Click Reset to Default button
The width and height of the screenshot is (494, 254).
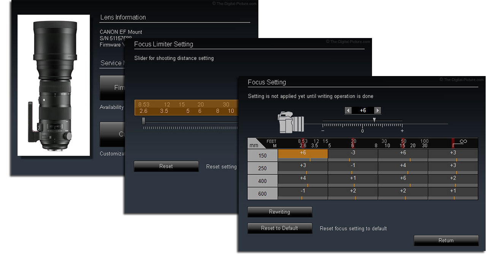pyautogui.click(x=280, y=228)
